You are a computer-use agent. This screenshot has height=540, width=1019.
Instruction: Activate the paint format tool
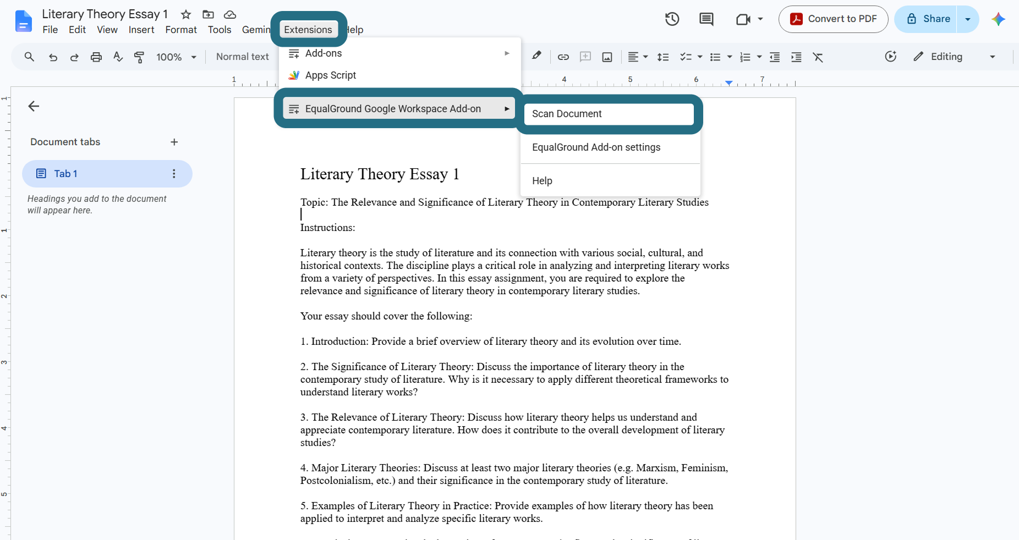click(139, 57)
